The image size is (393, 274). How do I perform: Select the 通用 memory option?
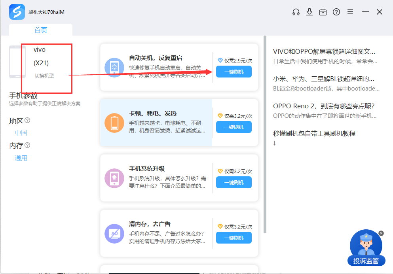pyautogui.click(x=21, y=158)
